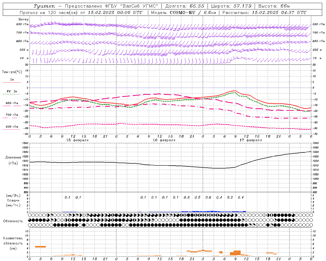The height and width of the screenshot is (261, 326).
Task: Click the (мм/3ч.) precipitation unit label
Action: (x=13, y=195)
